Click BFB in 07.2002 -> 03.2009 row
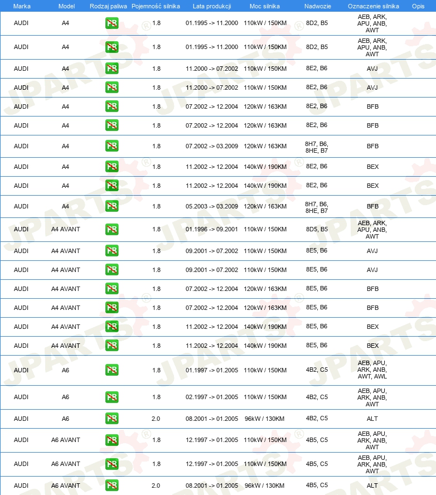436x495 pixels. pyautogui.click(x=372, y=146)
